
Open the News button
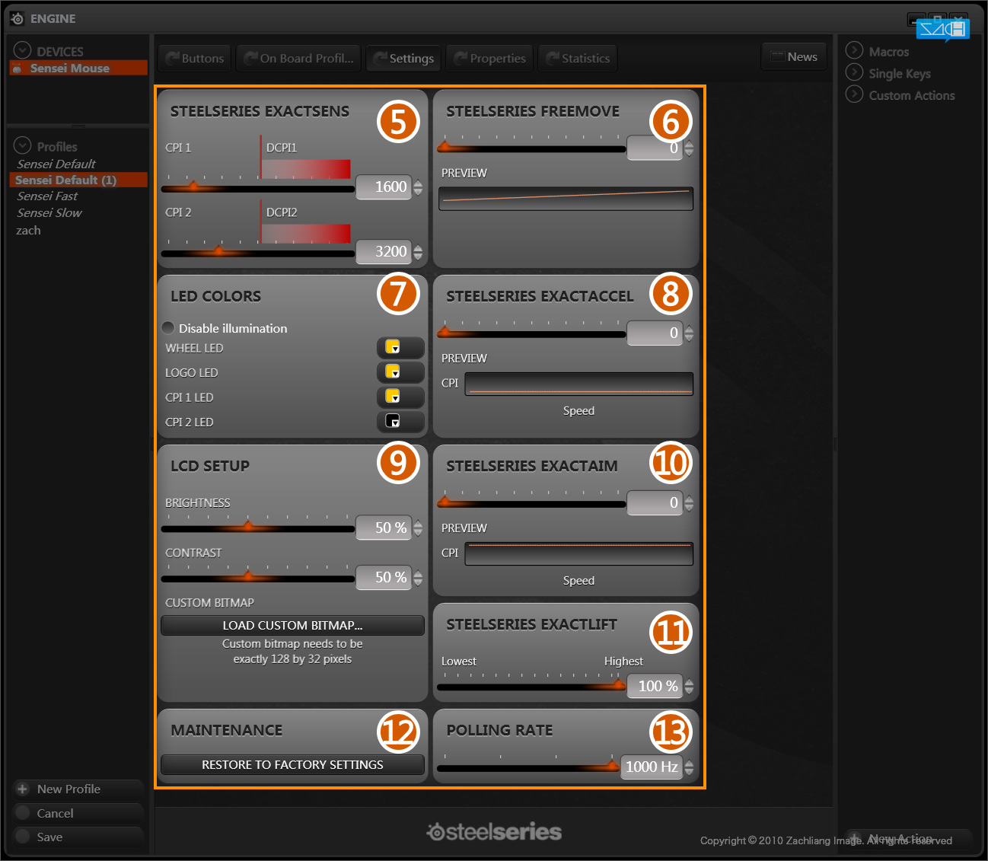tap(794, 56)
